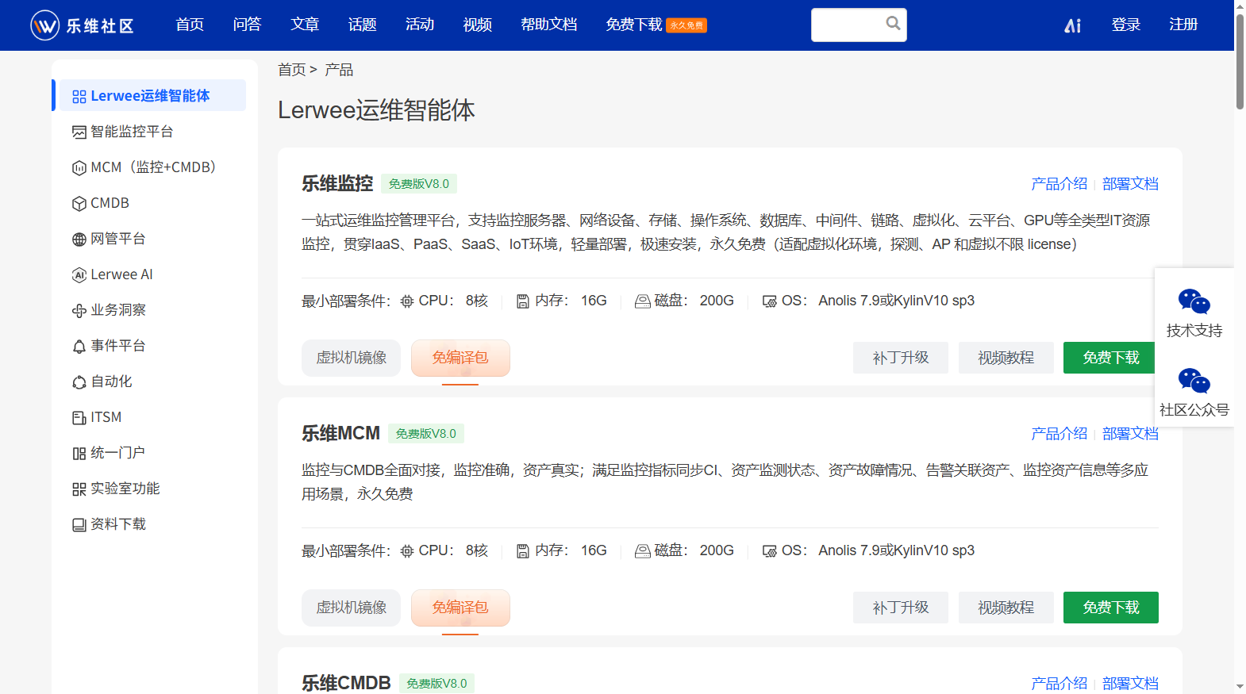Open 产品介绍 link for 乐维CMDB
Viewport: 1246px width, 694px height.
click(x=1059, y=684)
